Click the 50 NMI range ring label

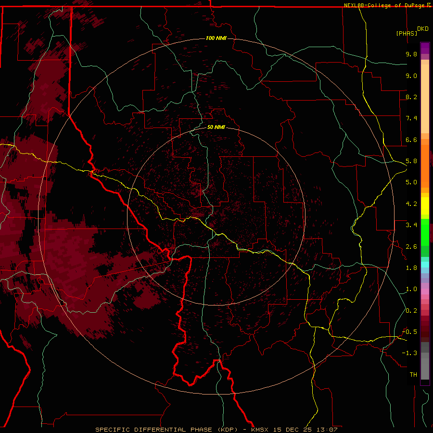click(x=216, y=127)
